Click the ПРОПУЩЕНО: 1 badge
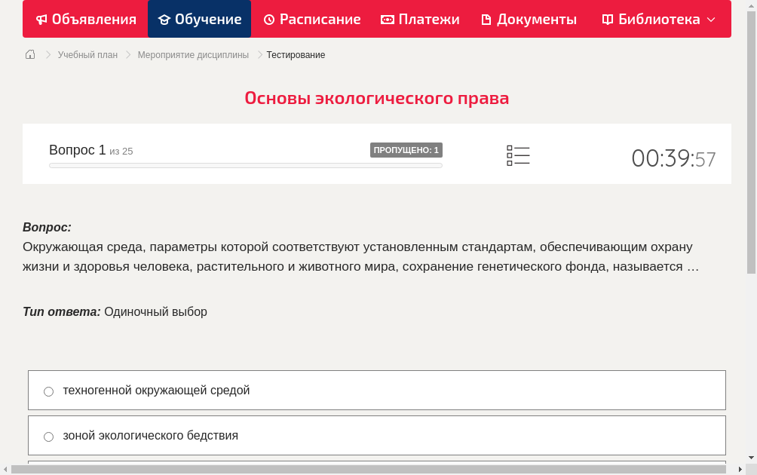The image size is (757, 475). [406, 149]
